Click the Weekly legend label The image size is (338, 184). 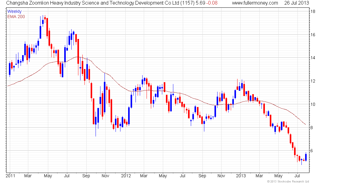coord(14,11)
